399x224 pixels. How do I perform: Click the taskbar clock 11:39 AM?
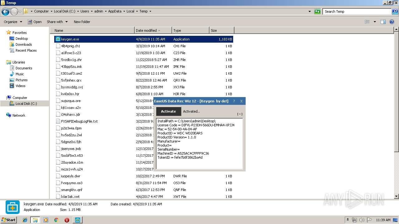(x=383, y=220)
